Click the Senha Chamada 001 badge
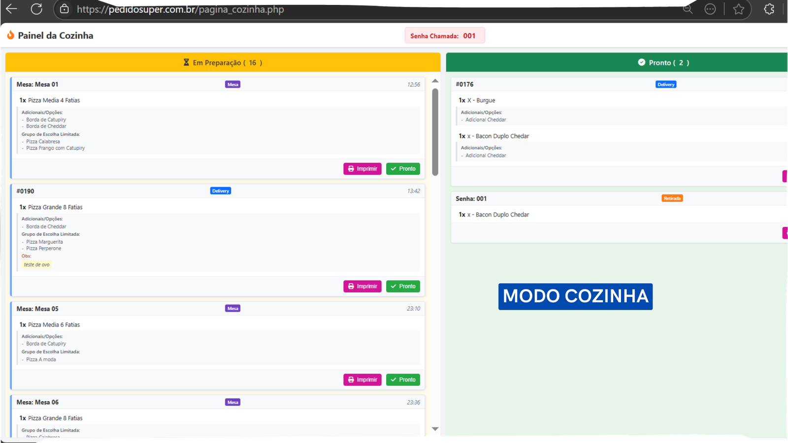This screenshot has height=443, width=788. [x=444, y=36]
